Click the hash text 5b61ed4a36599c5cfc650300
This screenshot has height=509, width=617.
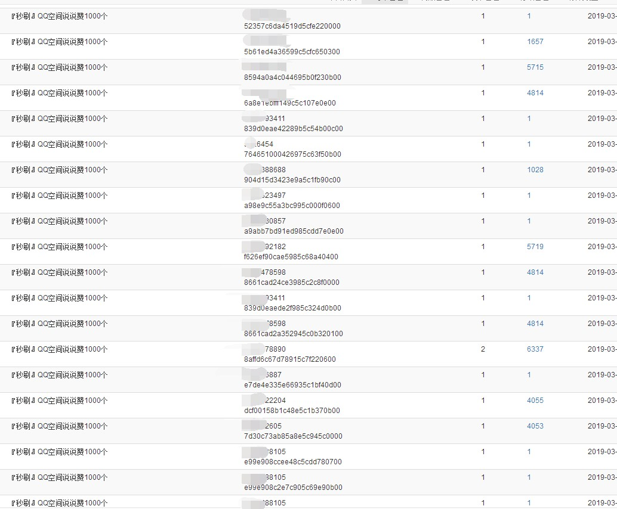292,52
